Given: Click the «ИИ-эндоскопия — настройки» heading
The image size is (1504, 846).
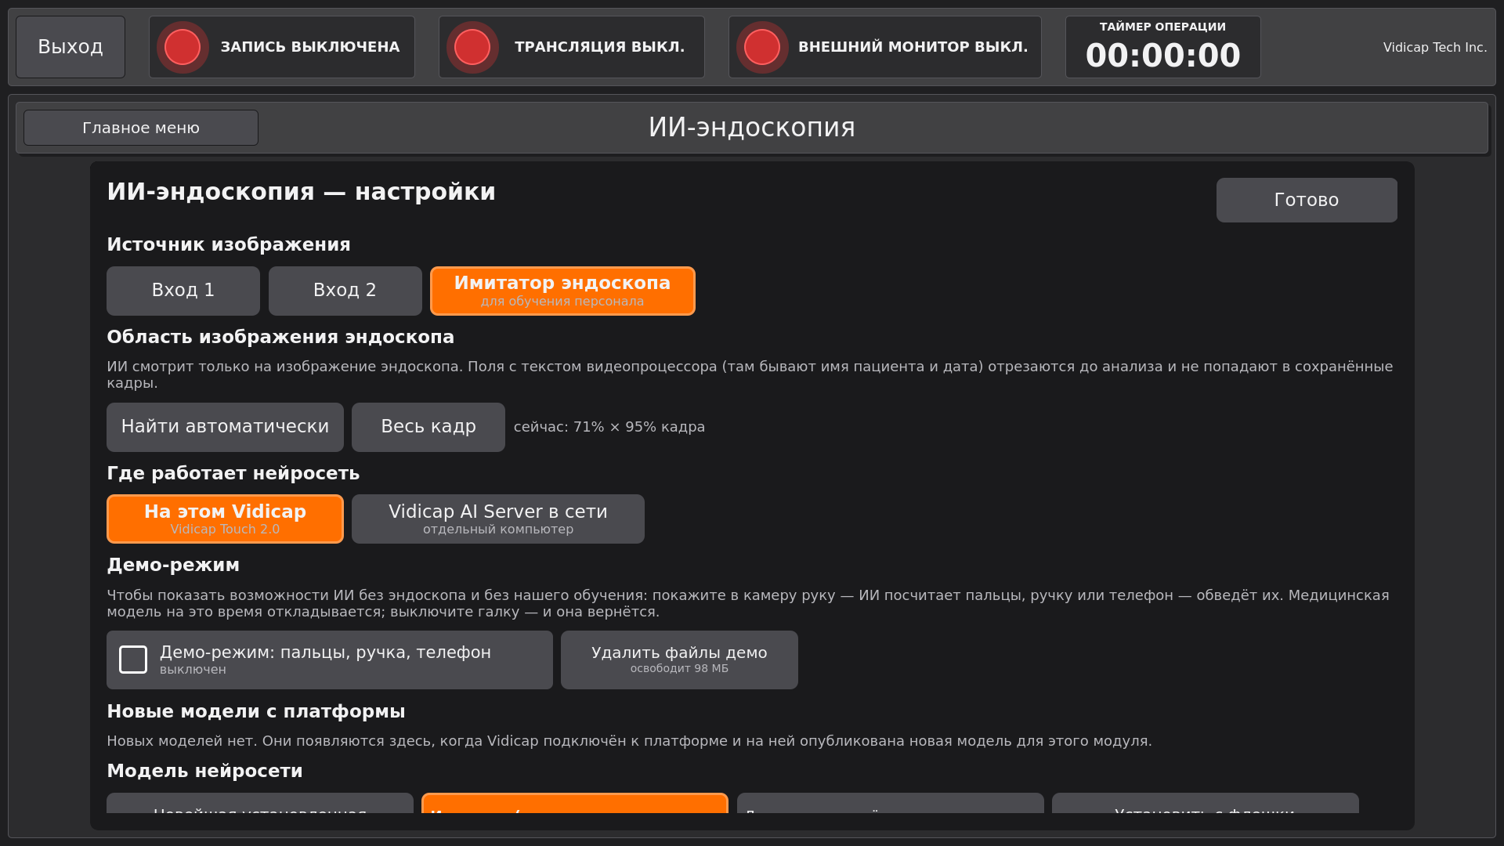Looking at the screenshot, I should (x=302, y=192).
